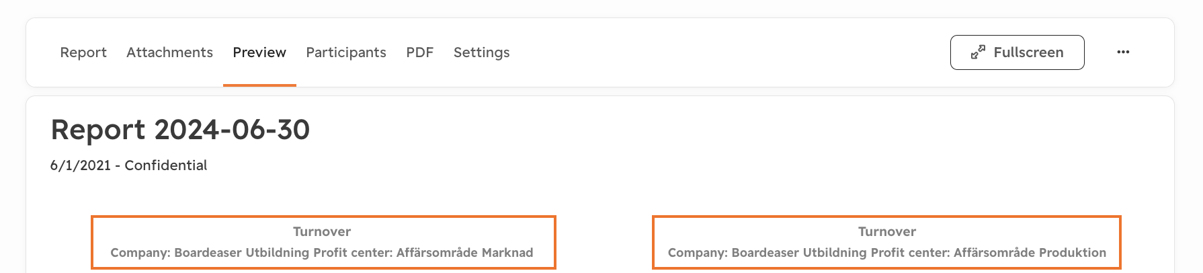Switch to the Settings tab

point(481,52)
